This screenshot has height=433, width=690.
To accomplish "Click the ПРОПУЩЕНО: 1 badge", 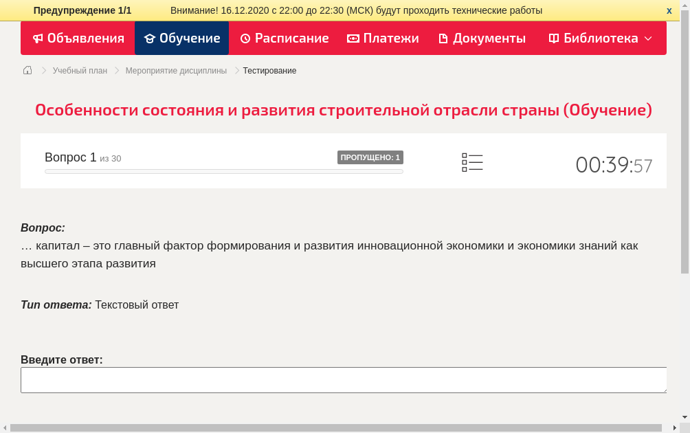I will click(370, 157).
